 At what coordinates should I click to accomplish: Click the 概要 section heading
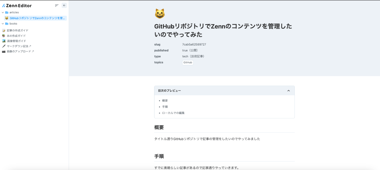159,127
